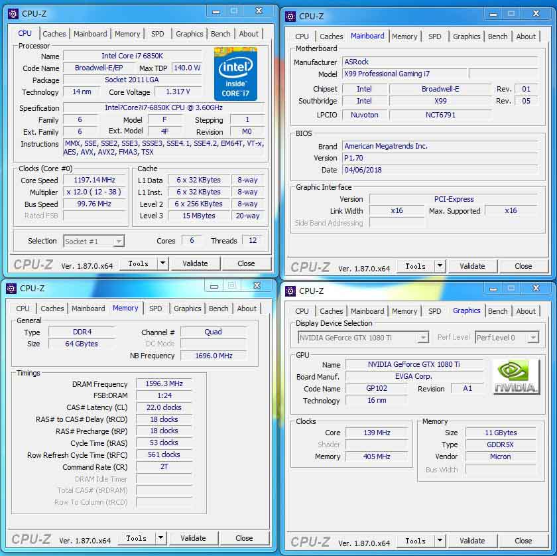Click Close button in CPU window
The height and width of the screenshot is (556, 557).
click(246, 263)
